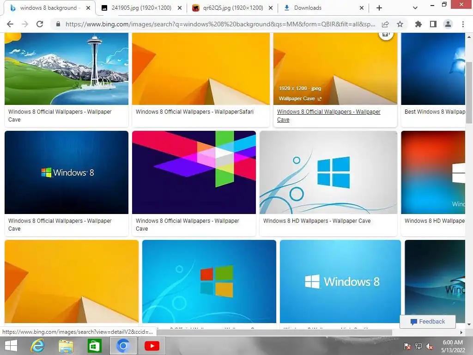
Task: Open Action Center flag tray icon
Action: coord(407,346)
